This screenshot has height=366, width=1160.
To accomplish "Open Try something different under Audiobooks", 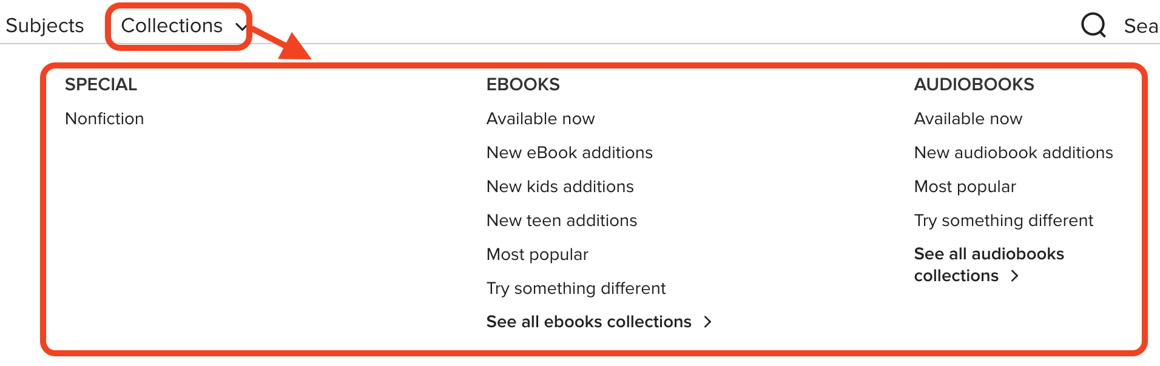I will (x=1003, y=221).
